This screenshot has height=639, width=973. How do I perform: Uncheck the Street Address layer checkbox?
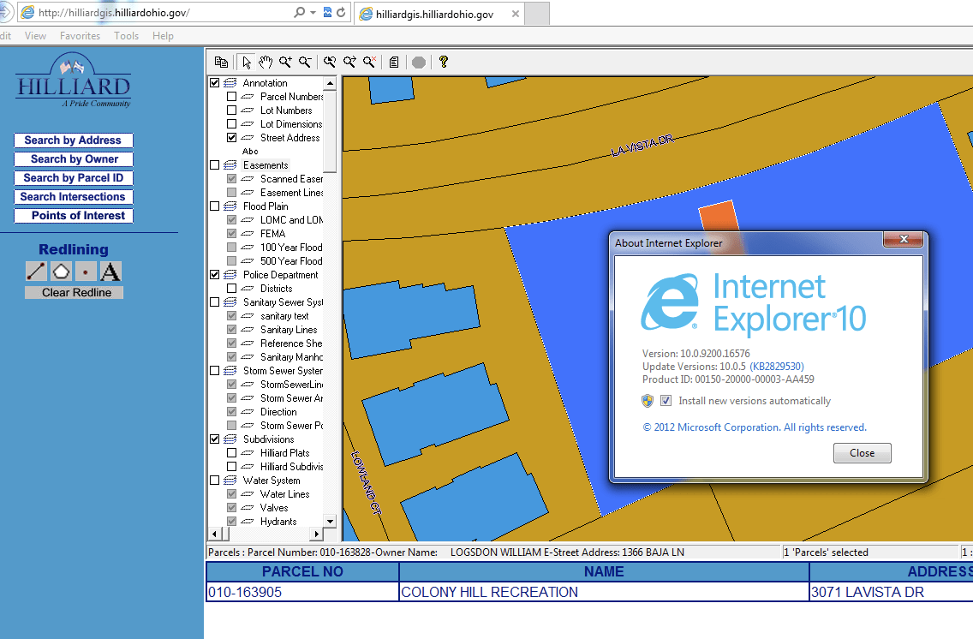231,138
